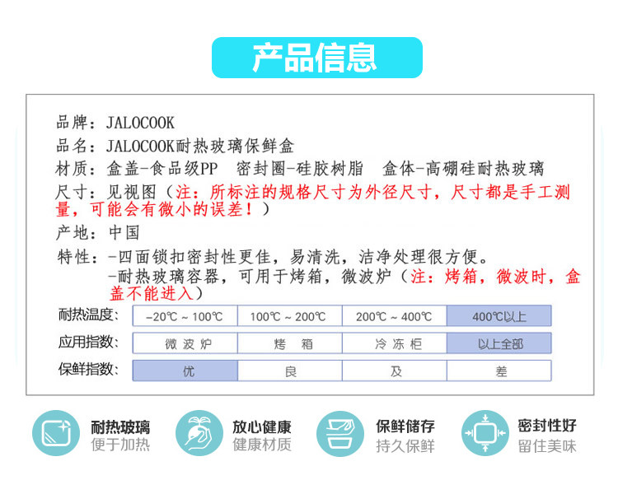Click the 保鲜储存 container icon
Screen dimensions: 618x494
[340, 434]
